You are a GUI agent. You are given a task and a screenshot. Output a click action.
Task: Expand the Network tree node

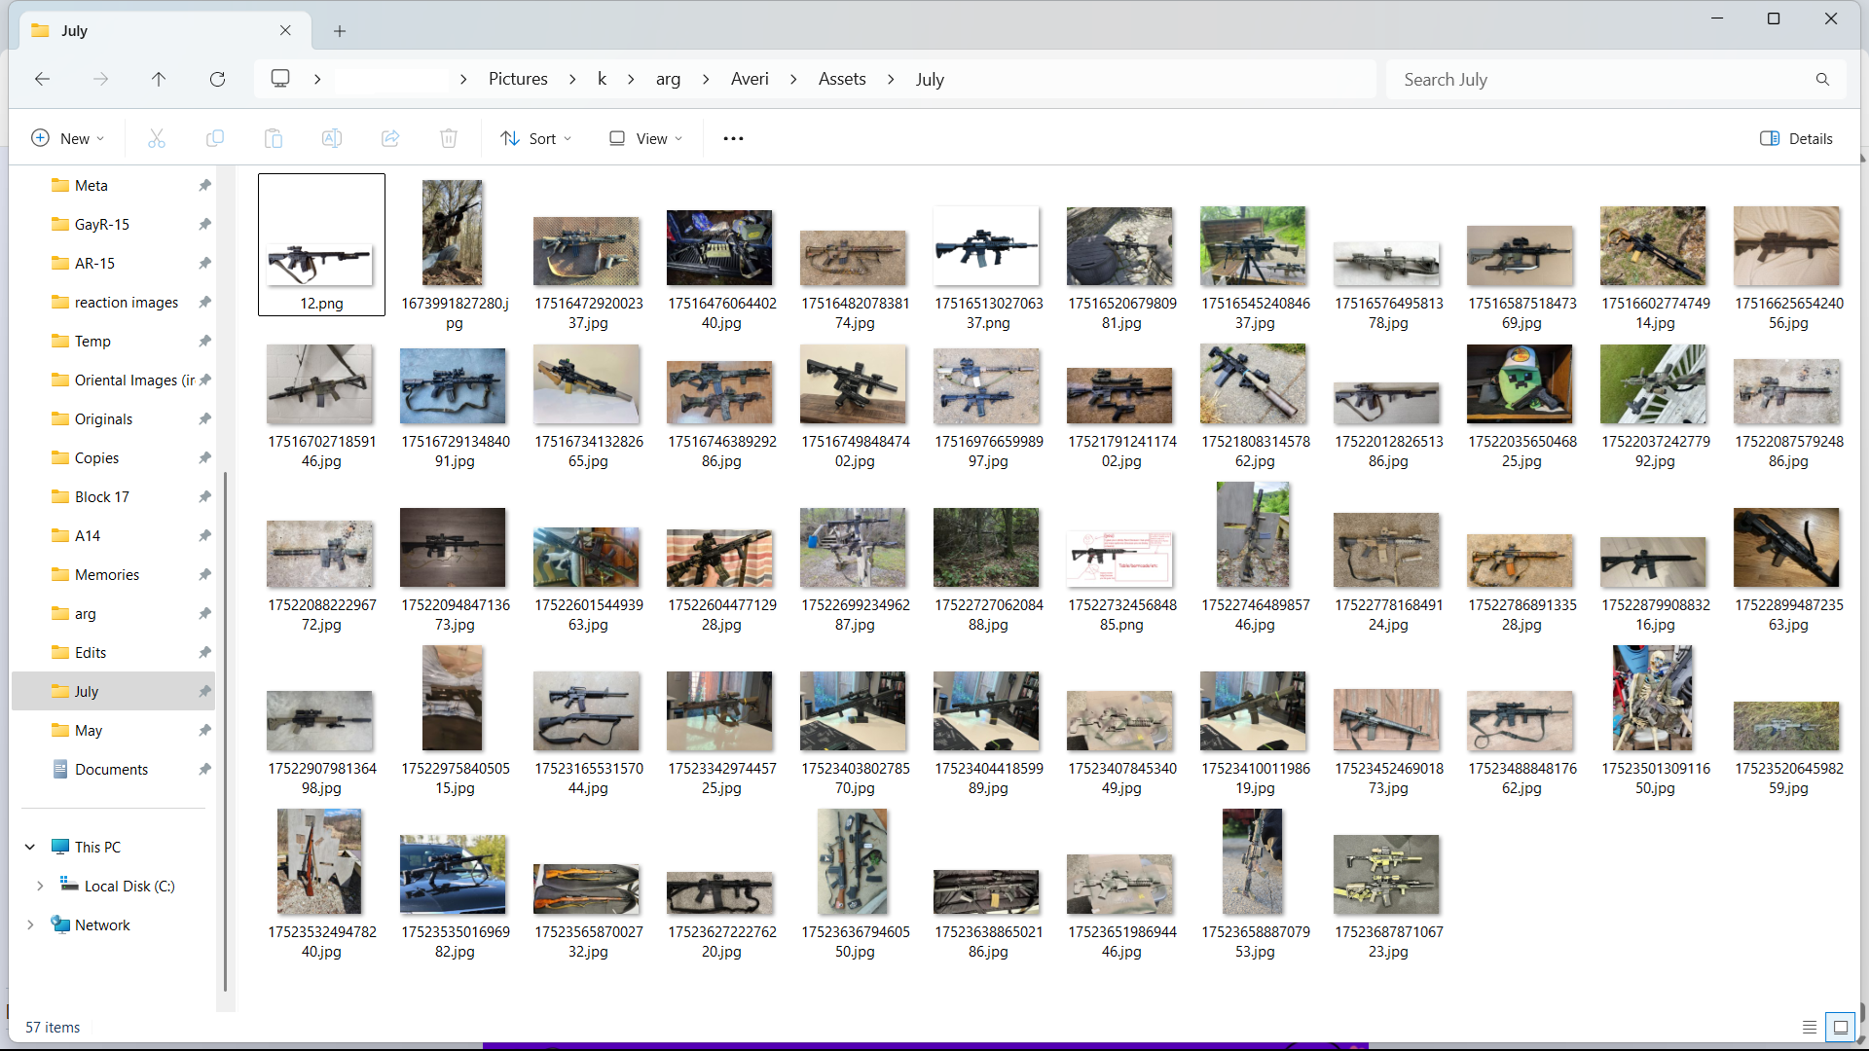[30, 924]
